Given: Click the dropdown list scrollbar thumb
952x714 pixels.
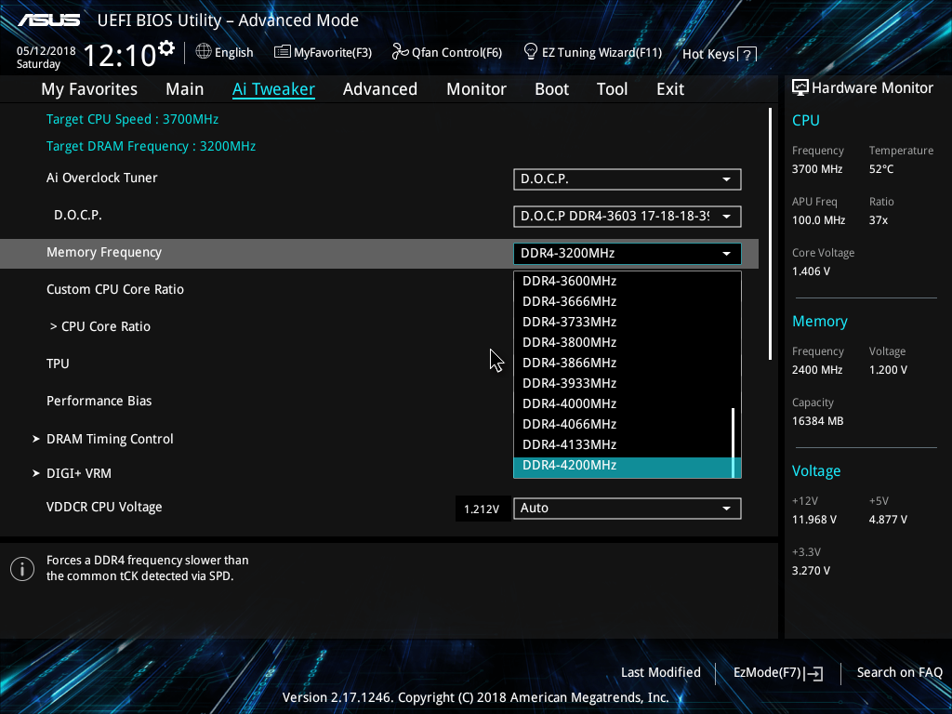Looking at the screenshot, I should [734, 443].
